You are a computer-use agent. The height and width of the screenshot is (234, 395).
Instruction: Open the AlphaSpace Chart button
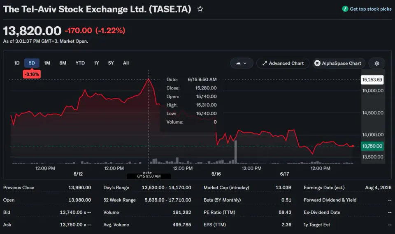pyautogui.click(x=339, y=63)
